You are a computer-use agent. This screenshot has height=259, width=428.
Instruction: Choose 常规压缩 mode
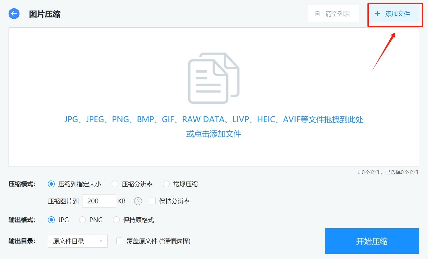(166, 184)
